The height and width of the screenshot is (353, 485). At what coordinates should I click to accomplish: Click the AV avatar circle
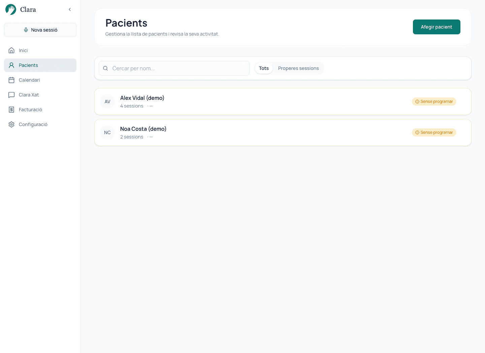coord(107,102)
